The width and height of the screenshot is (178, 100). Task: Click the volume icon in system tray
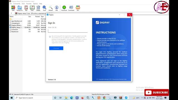150,98
